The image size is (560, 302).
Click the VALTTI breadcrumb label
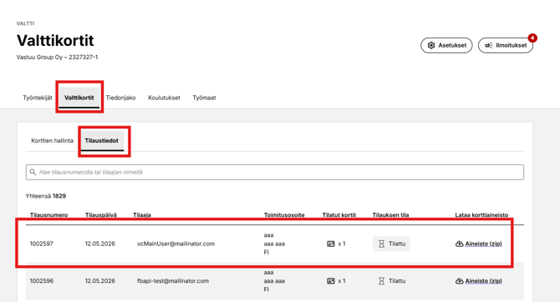click(25, 23)
